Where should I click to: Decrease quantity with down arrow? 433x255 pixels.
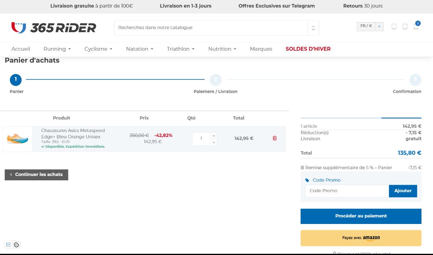pyautogui.click(x=214, y=142)
